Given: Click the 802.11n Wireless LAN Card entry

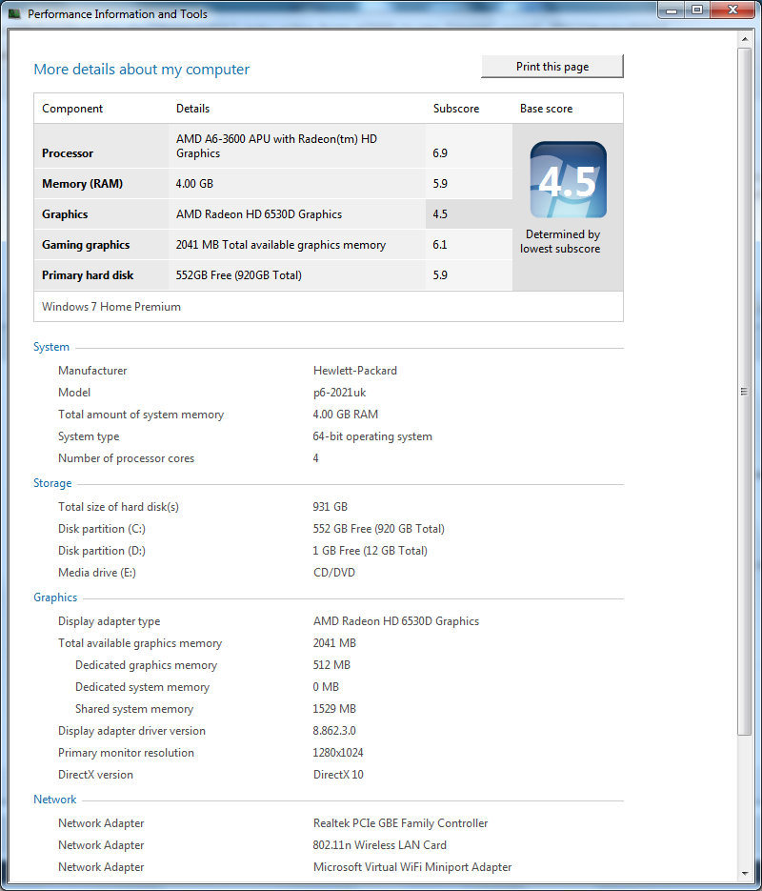Looking at the screenshot, I should (380, 845).
